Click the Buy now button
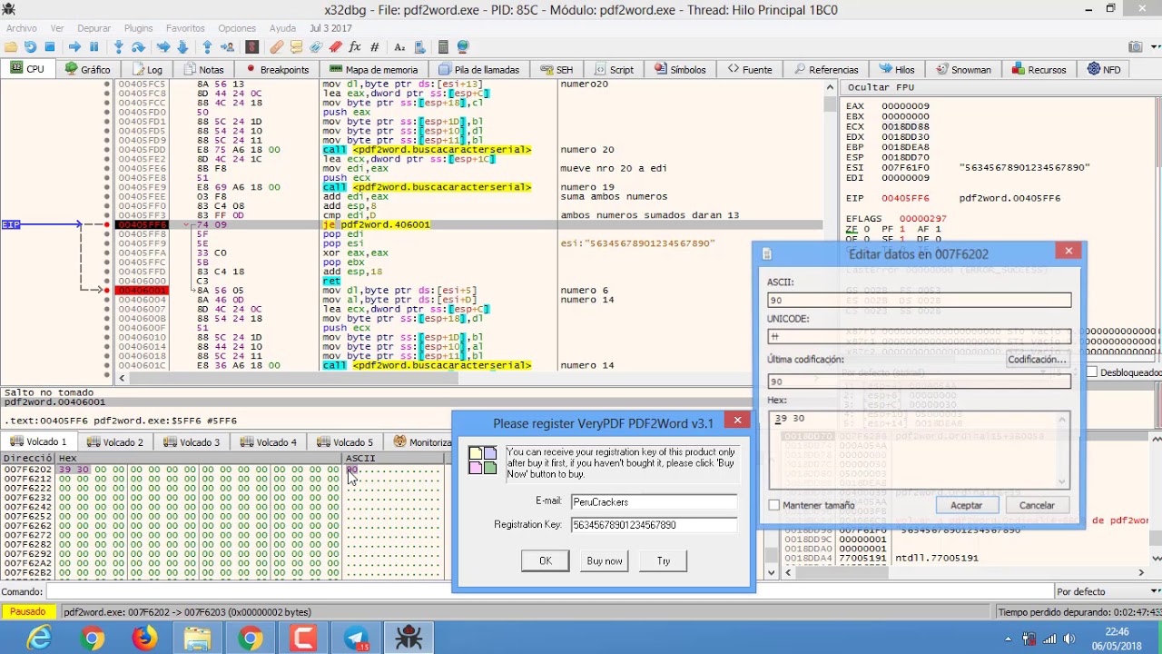This screenshot has height=654, width=1162. click(605, 560)
